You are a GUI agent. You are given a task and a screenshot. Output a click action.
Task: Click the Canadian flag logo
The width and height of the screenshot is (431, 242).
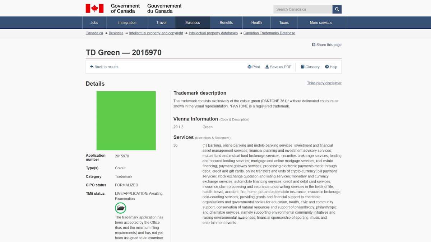(x=94, y=8)
